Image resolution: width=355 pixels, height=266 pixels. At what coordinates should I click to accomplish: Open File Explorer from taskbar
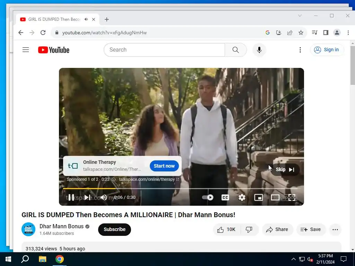(x=42, y=259)
